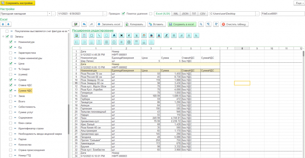Select the line drawing tool
The height and width of the screenshot is (158, 305).
pos(99,35)
